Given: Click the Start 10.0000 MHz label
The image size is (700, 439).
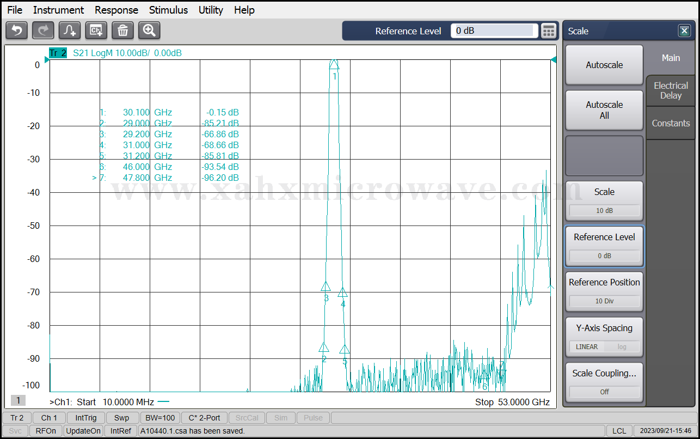Looking at the screenshot, I should point(115,402).
